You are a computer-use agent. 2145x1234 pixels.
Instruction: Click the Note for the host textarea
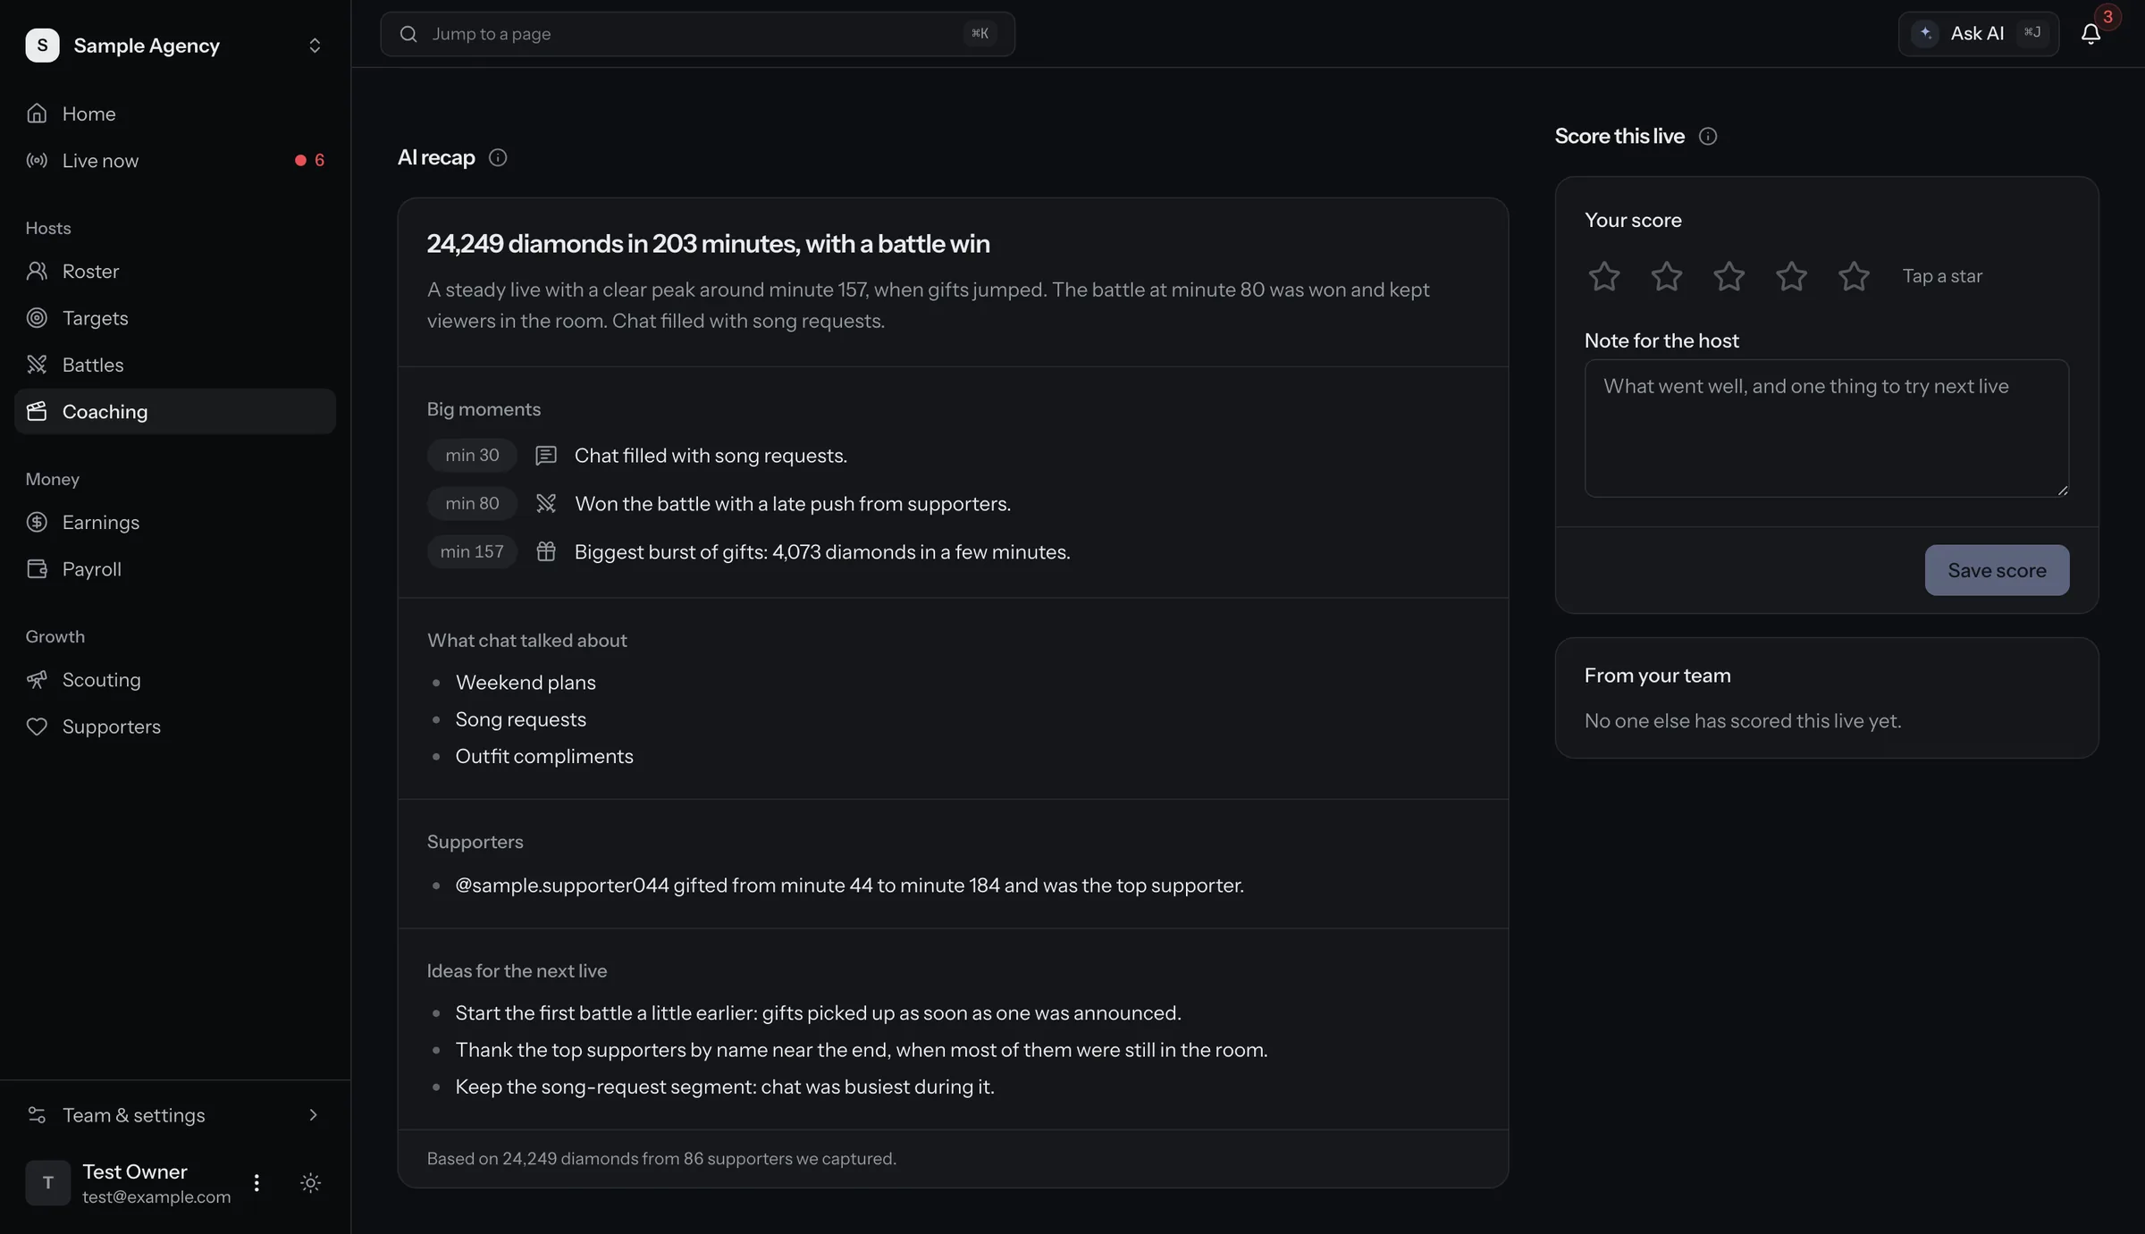click(x=1826, y=428)
